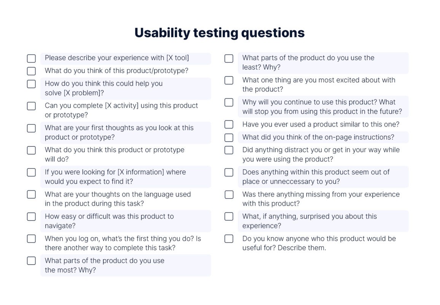440x305 pixels.
Task: Check 'How easy or difficult to navigate' box
Action: click(31, 217)
